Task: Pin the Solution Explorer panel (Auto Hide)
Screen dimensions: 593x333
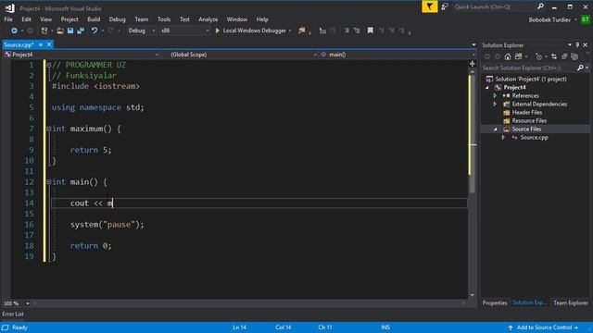Action: pyautogui.click(x=577, y=45)
